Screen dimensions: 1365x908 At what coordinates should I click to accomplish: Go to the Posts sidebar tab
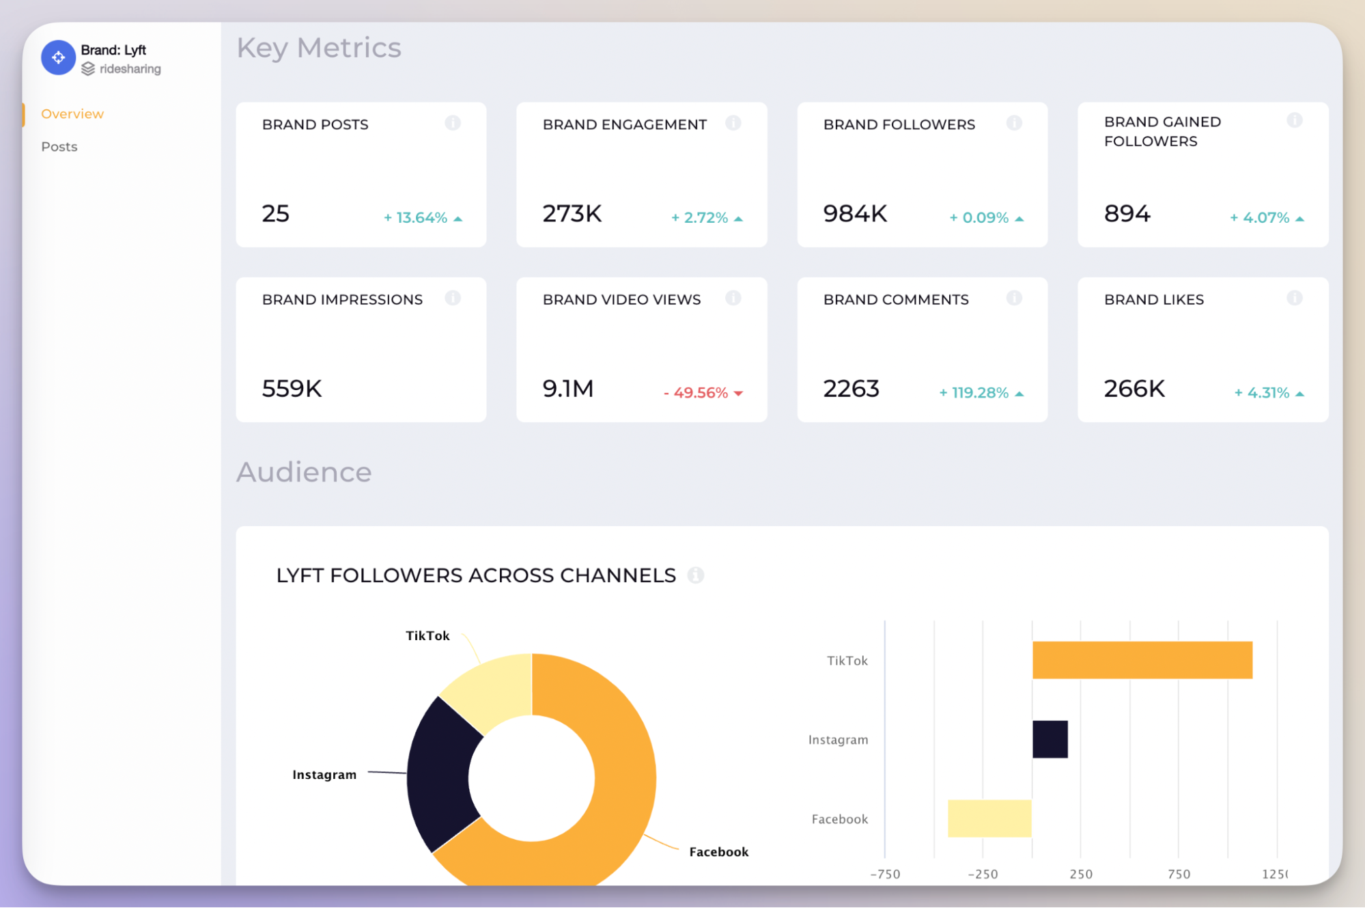59,146
